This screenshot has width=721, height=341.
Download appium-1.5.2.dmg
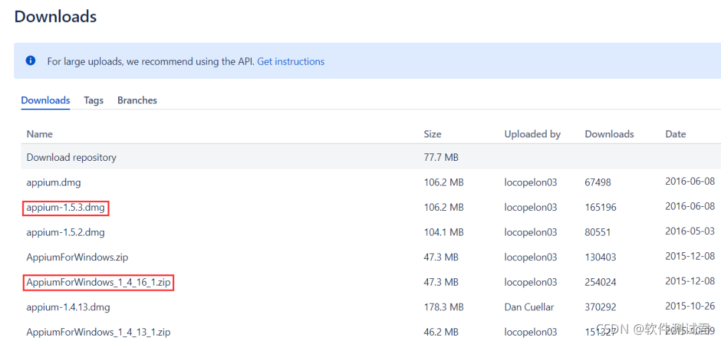[x=65, y=232]
